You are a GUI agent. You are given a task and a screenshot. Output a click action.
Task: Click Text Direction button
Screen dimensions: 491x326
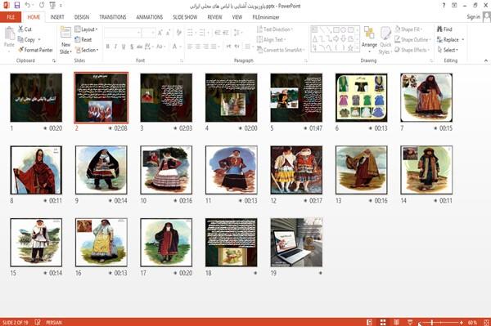pos(275,29)
